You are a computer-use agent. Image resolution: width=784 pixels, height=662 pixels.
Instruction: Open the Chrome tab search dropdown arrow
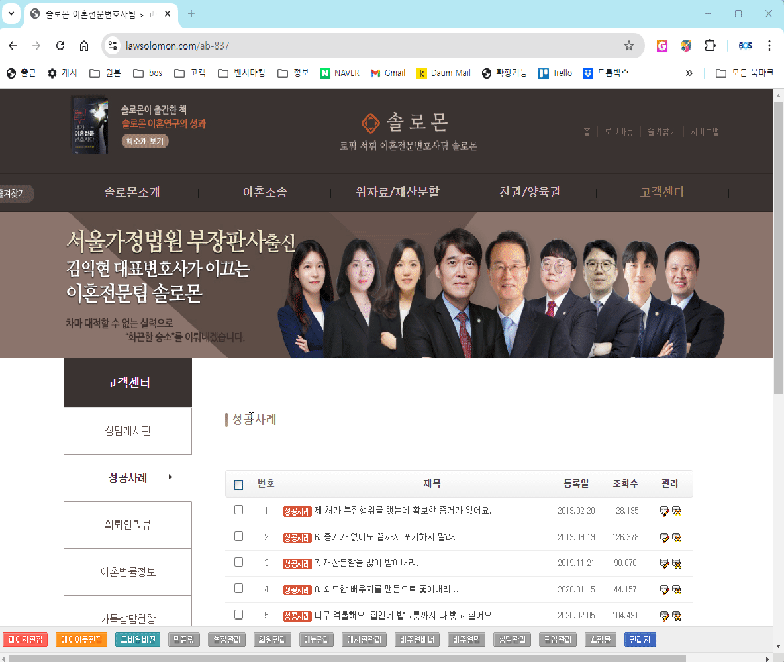tap(11, 13)
